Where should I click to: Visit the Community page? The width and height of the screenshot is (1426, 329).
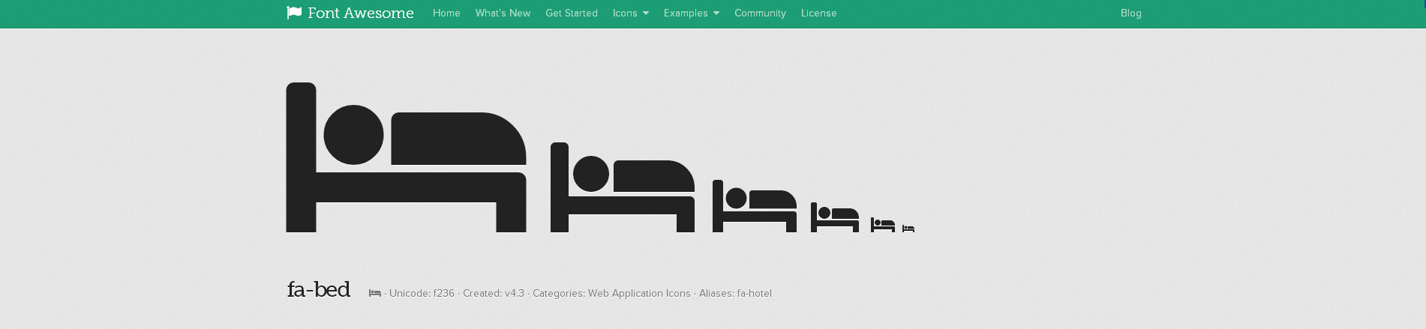(x=760, y=13)
